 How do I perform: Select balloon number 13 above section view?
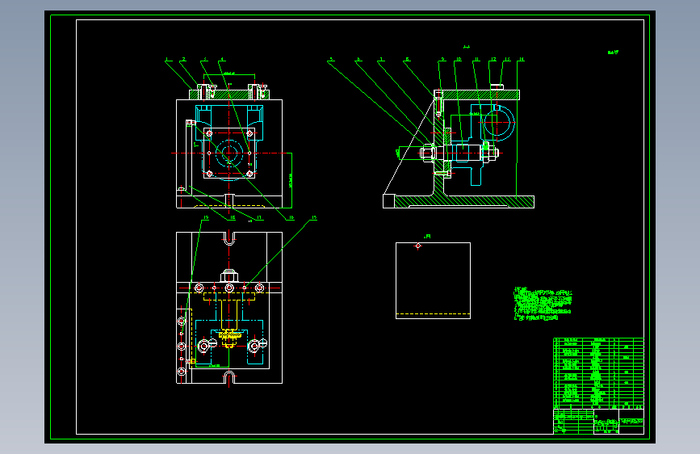tap(507, 59)
